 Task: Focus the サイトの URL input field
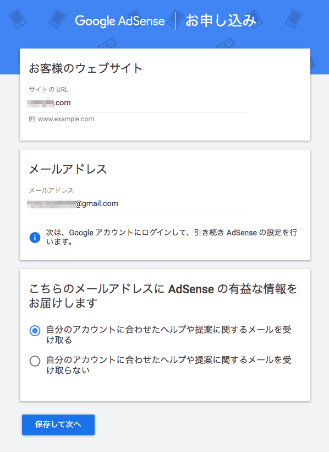point(138,103)
